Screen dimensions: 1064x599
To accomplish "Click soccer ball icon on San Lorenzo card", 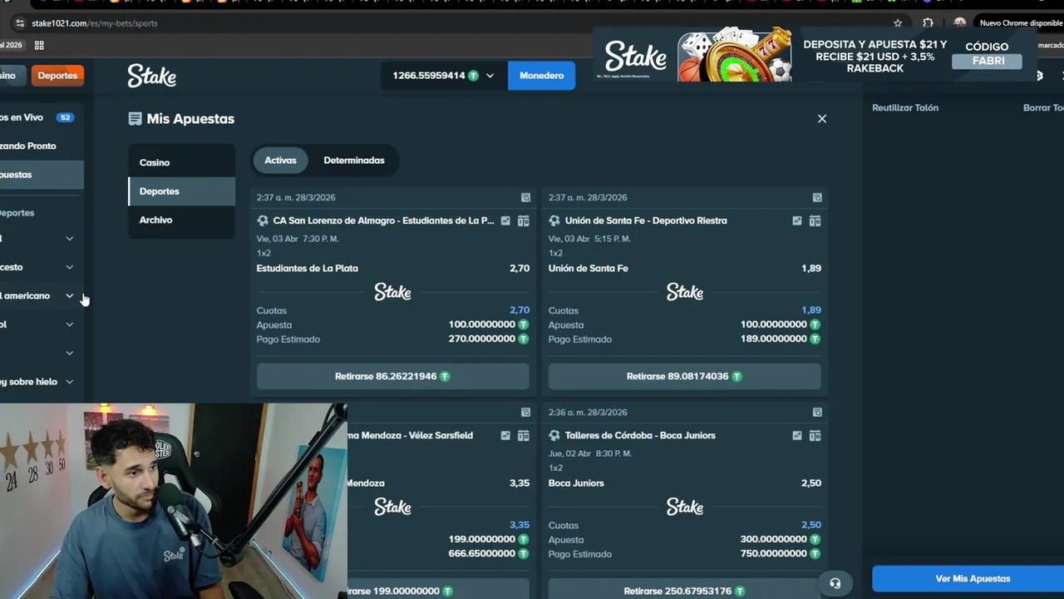I will tap(263, 221).
